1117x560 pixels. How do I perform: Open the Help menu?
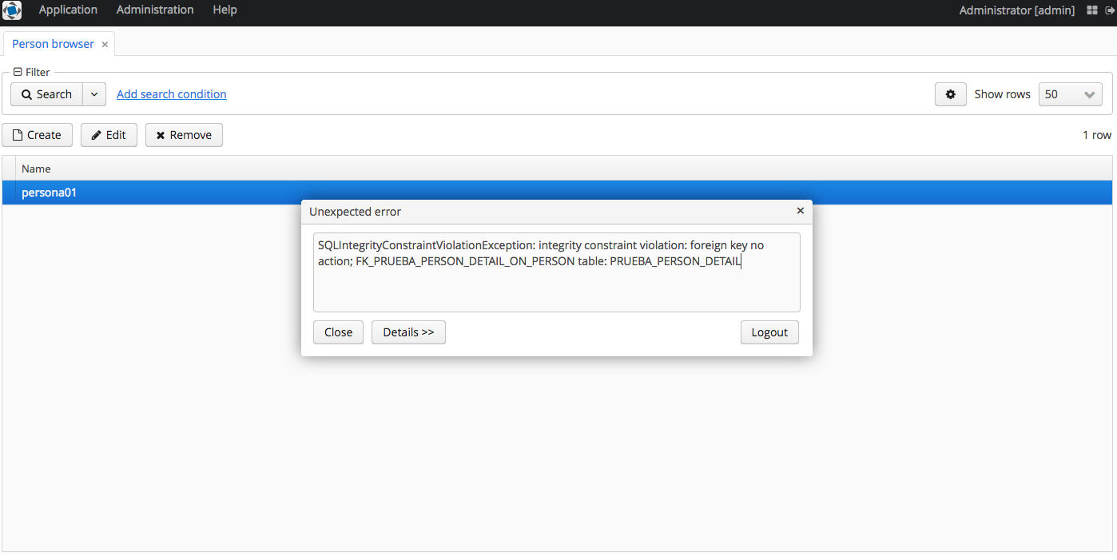(x=225, y=10)
